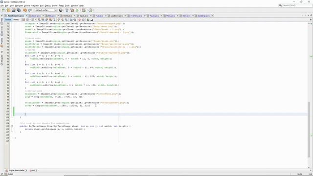Click the vertical editor scrollbar thumb

[x=309, y=129]
